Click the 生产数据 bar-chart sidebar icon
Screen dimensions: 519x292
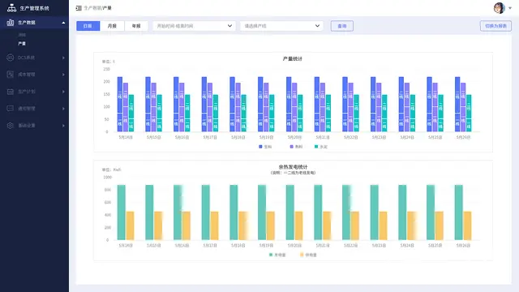click(x=11, y=23)
